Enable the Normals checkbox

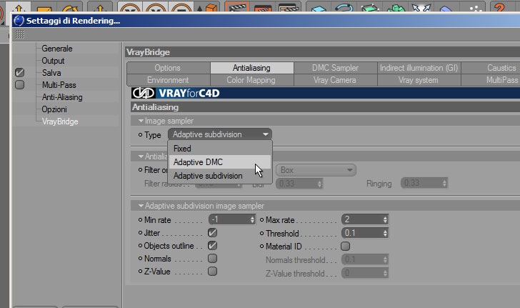pos(212,258)
